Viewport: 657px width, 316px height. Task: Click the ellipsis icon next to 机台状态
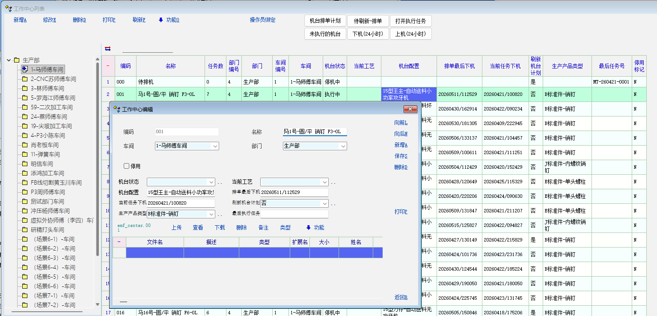point(220,182)
